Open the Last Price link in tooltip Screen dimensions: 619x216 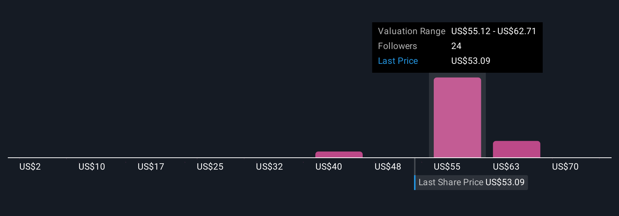click(398, 61)
